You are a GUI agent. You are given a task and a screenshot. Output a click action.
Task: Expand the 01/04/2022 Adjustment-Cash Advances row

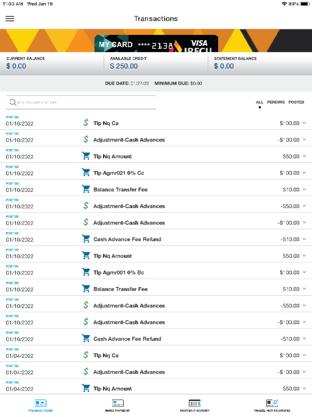coord(304,372)
